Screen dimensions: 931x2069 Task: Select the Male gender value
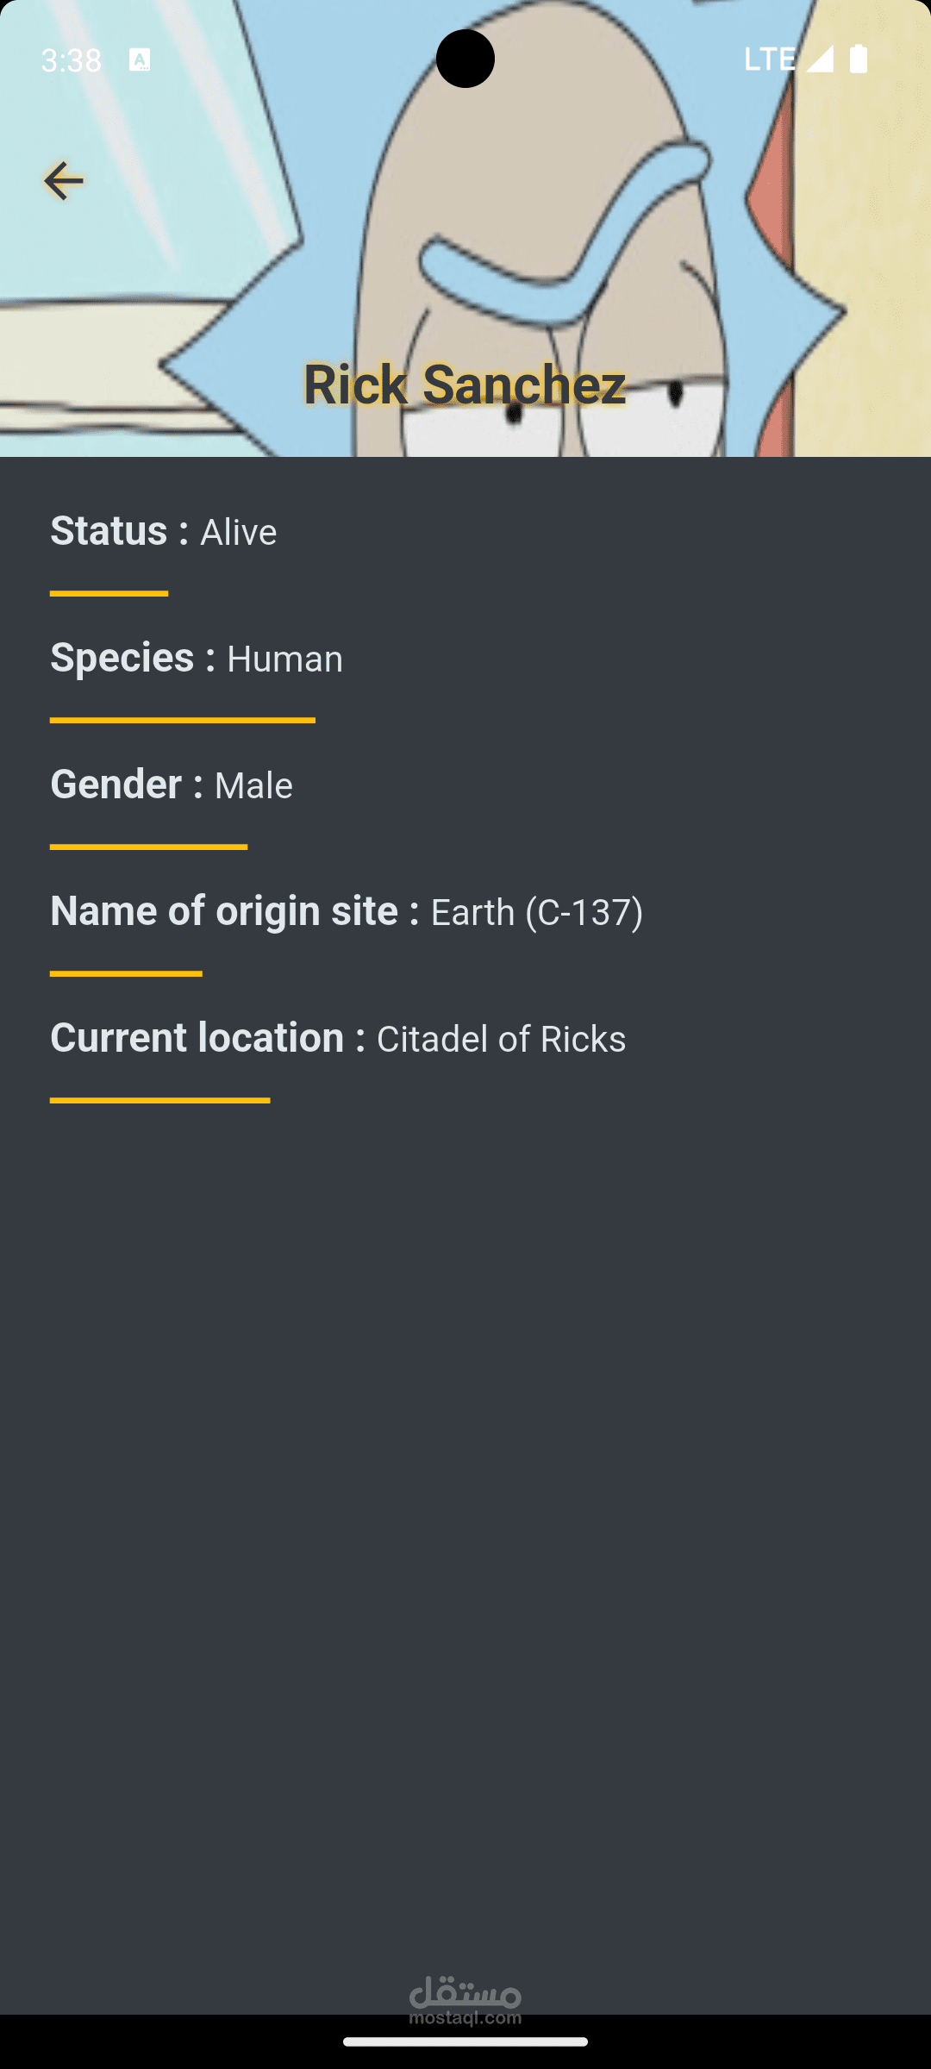pos(253,786)
